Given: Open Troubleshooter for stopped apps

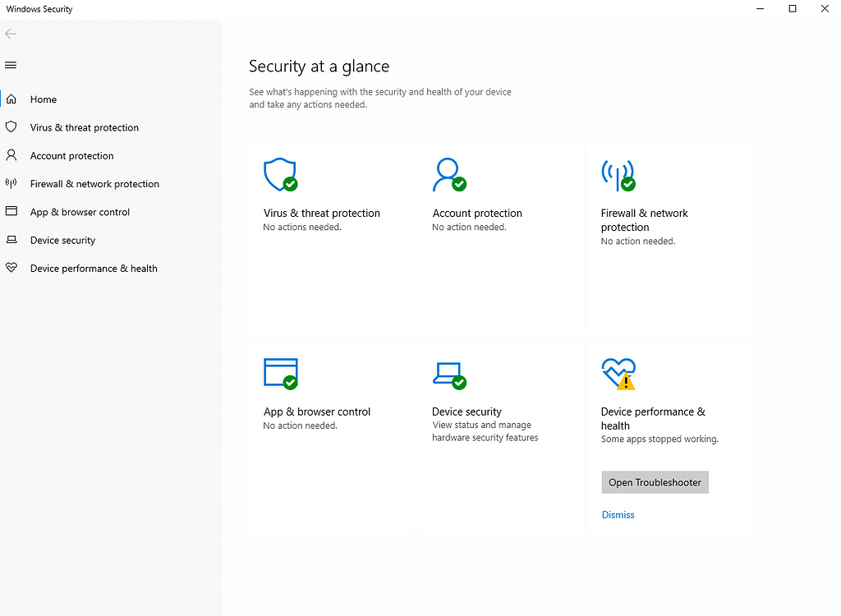Looking at the screenshot, I should [655, 482].
